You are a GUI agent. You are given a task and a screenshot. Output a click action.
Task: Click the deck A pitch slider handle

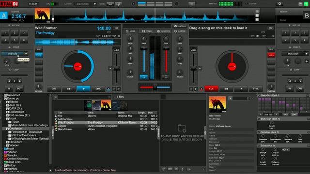(117, 69)
